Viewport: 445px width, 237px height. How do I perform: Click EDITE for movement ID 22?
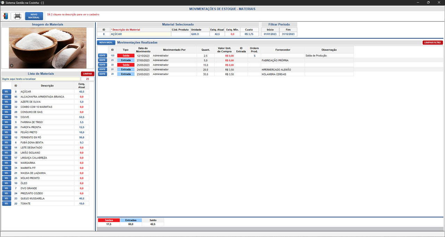(x=102, y=65)
